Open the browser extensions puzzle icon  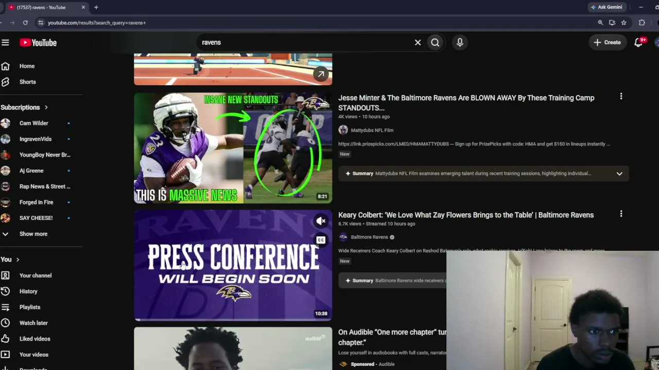click(641, 23)
